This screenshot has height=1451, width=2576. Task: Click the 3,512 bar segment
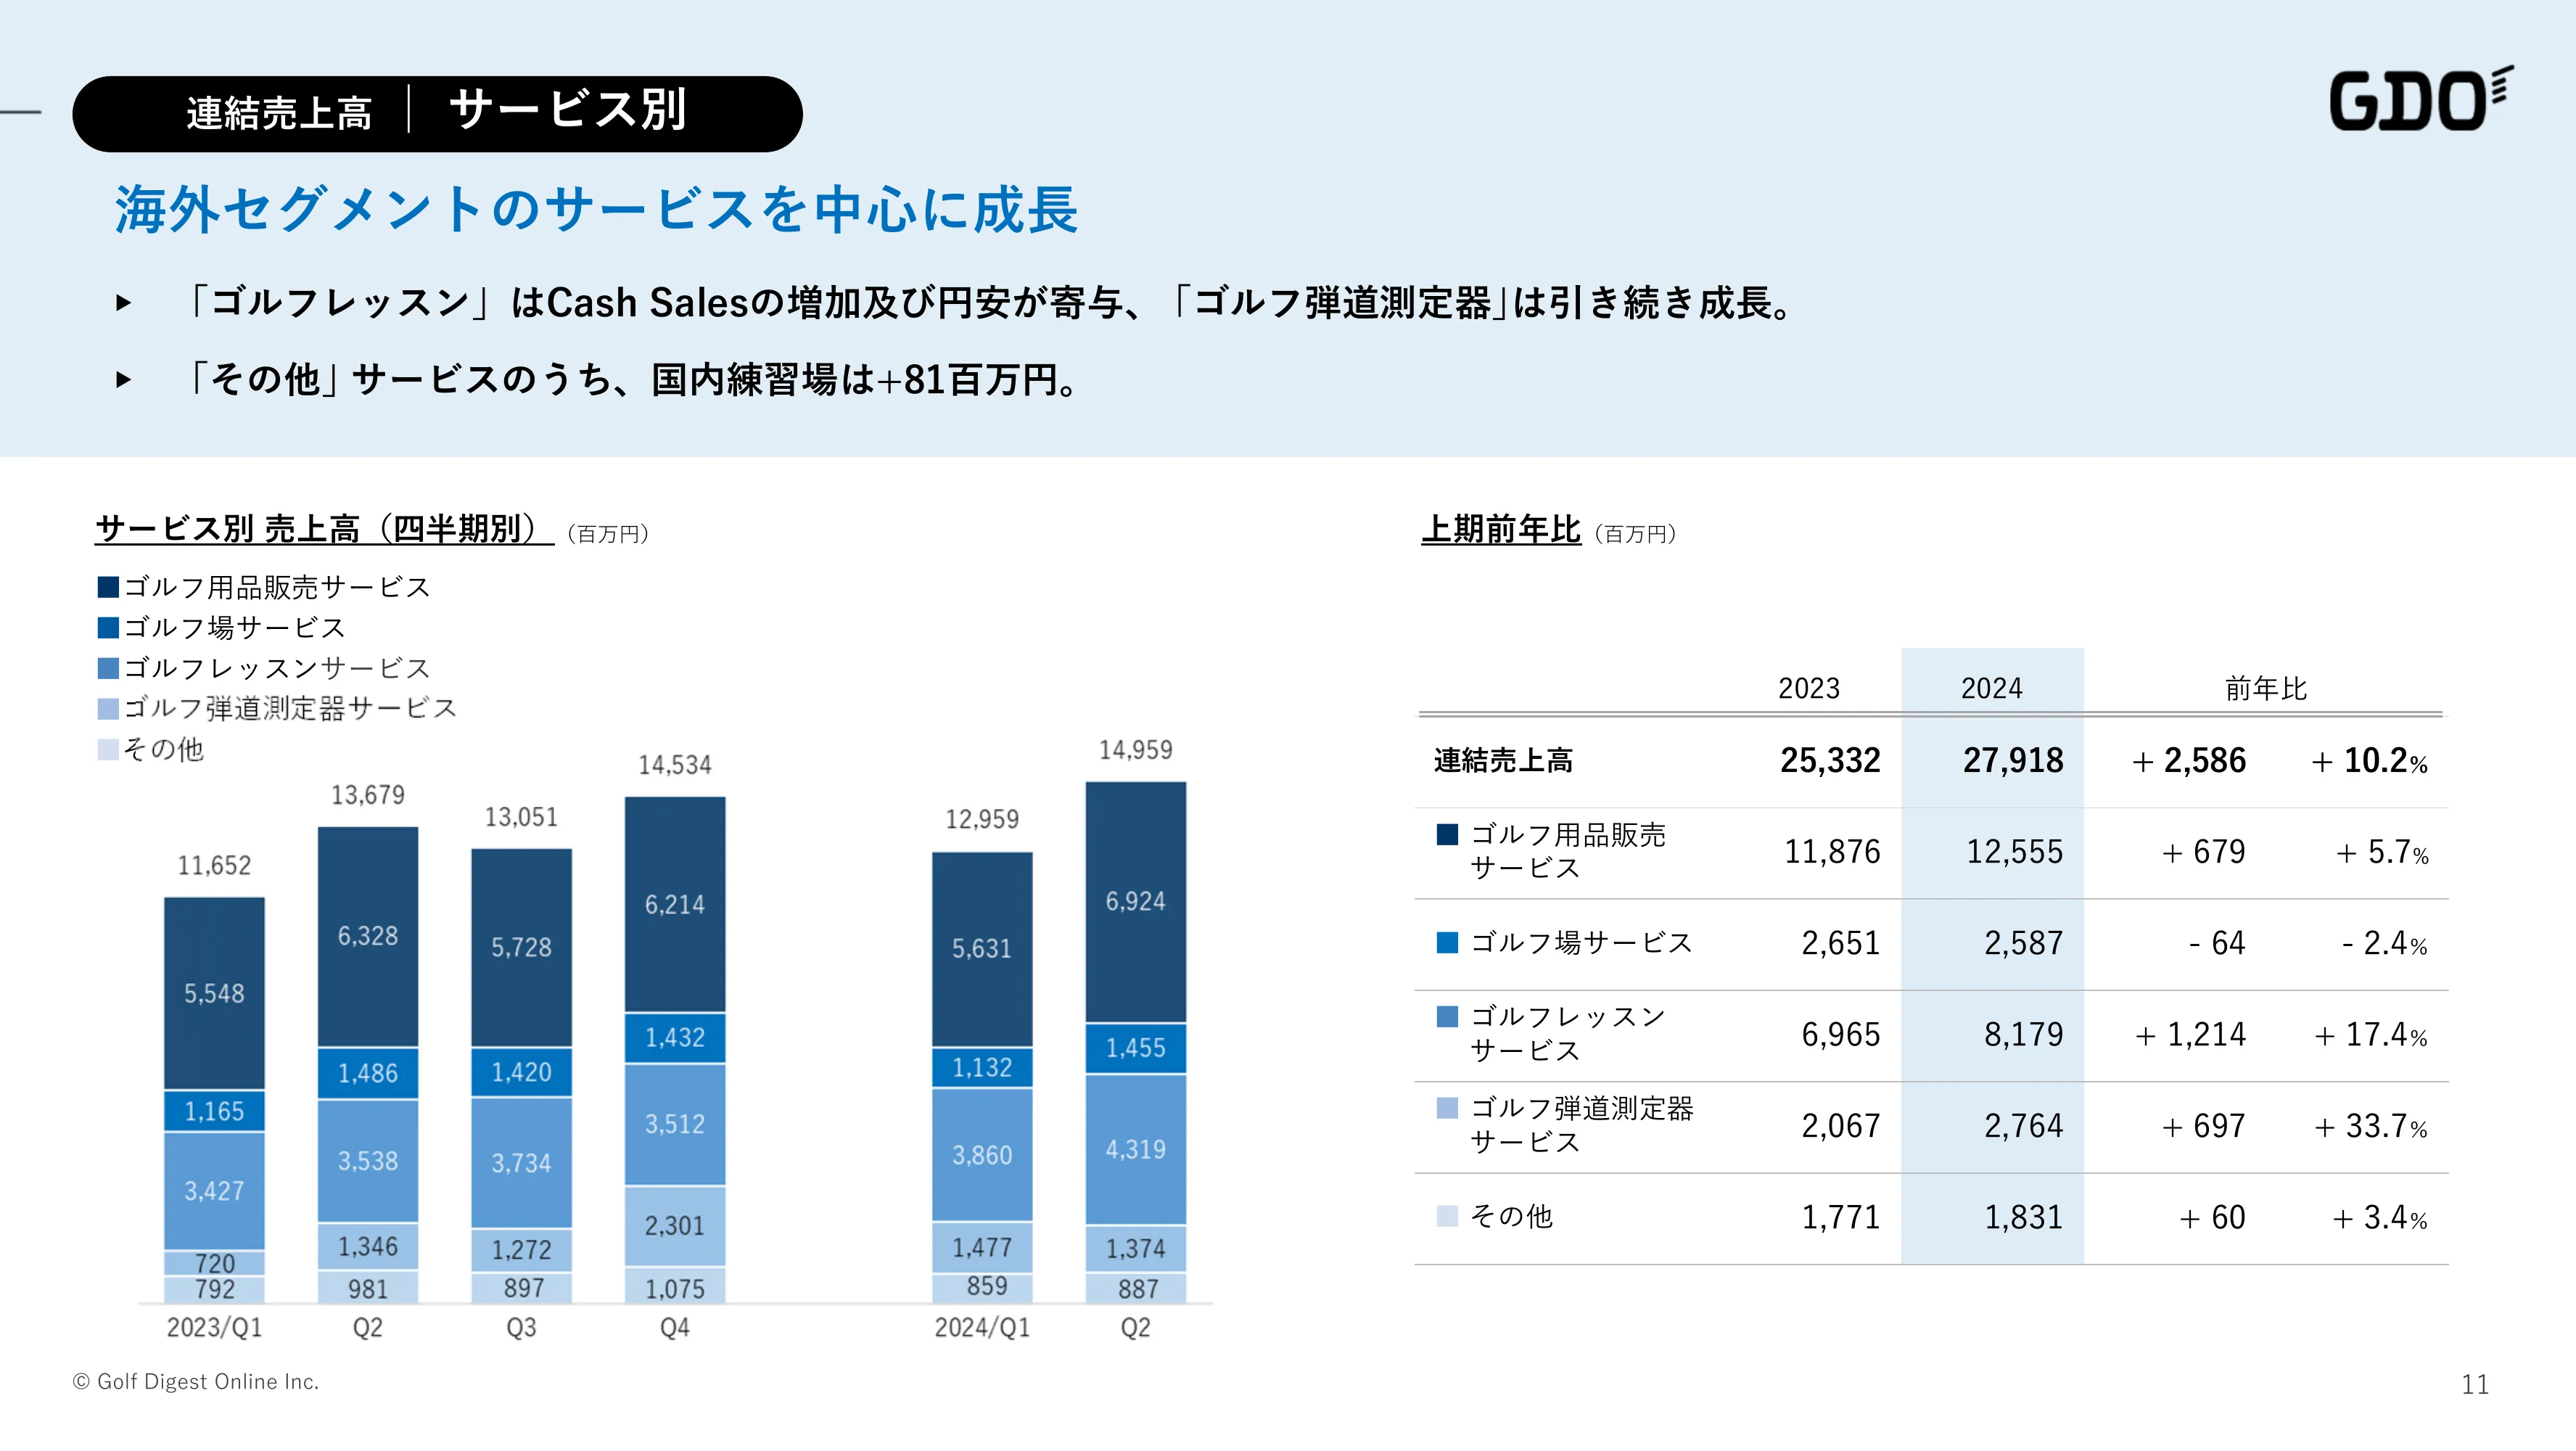click(x=675, y=1124)
